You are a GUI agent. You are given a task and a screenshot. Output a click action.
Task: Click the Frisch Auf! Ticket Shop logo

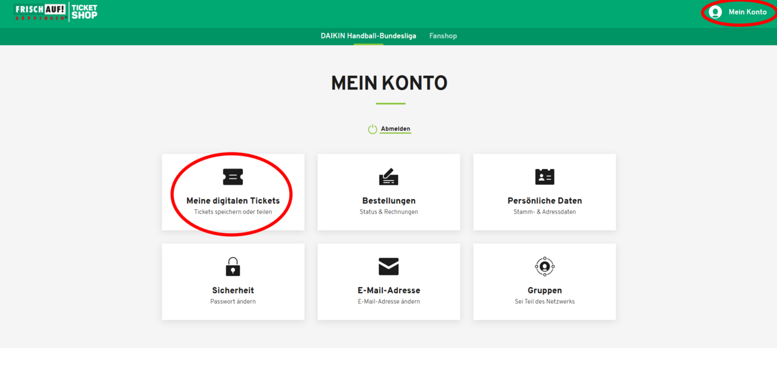coord(56,12)
